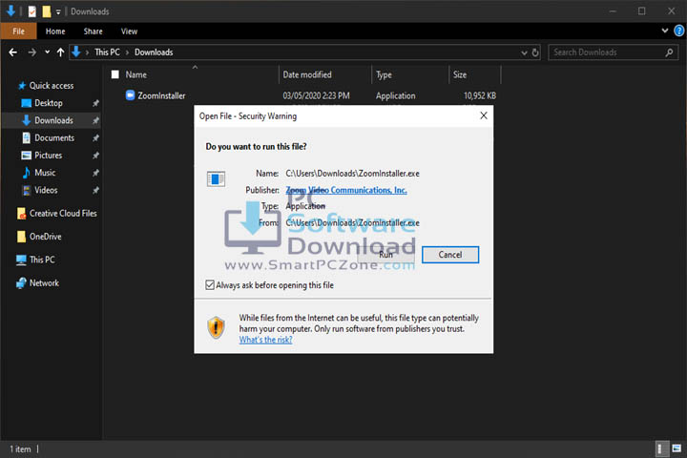Close the Open File Security Warning dialog
The image size is (687, 458).
pyautogui.click(x=483, y=115)
